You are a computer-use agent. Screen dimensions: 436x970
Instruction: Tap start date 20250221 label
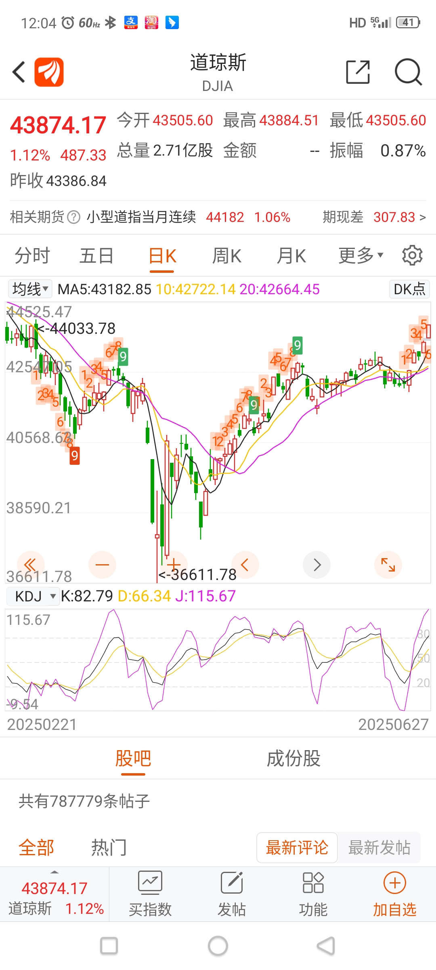pyautogui.click(x=42, y=724)
